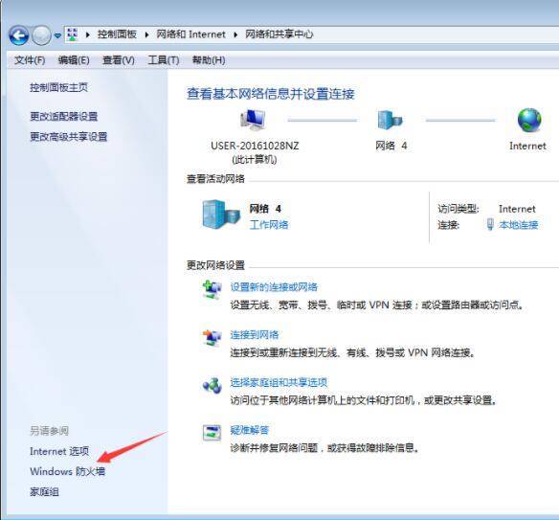The height and width of the screenshot is (520, 559).
Task: Click the greyed Forward navigation button
Action: [42, 34]
